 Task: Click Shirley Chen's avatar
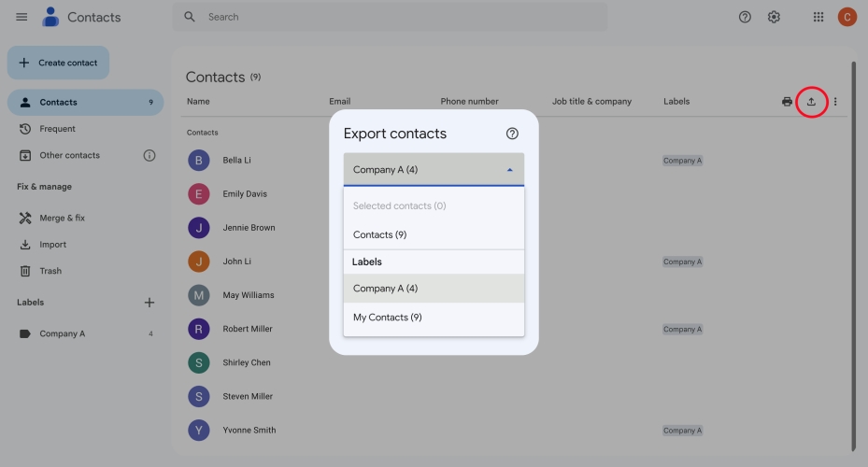[x=199, y=363]
